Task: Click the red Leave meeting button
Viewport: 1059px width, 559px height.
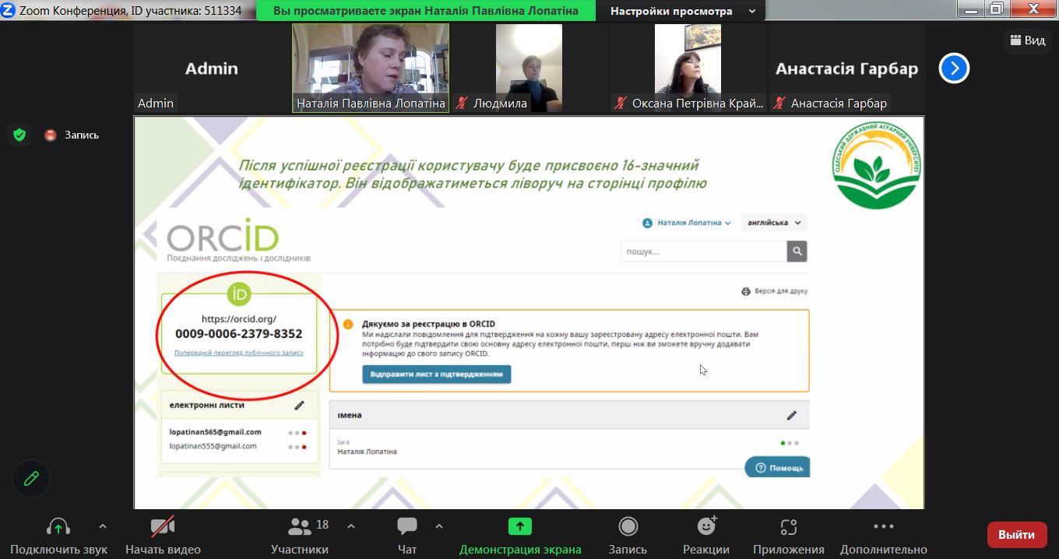Action: click(1016, 535)
